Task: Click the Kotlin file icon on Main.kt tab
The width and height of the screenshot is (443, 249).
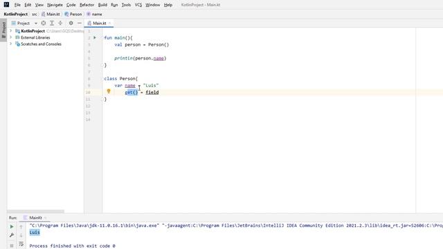Action: (89, 23)
